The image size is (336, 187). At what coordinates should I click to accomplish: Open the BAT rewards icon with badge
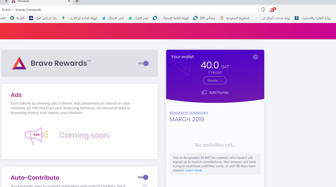tap(273, 10)
